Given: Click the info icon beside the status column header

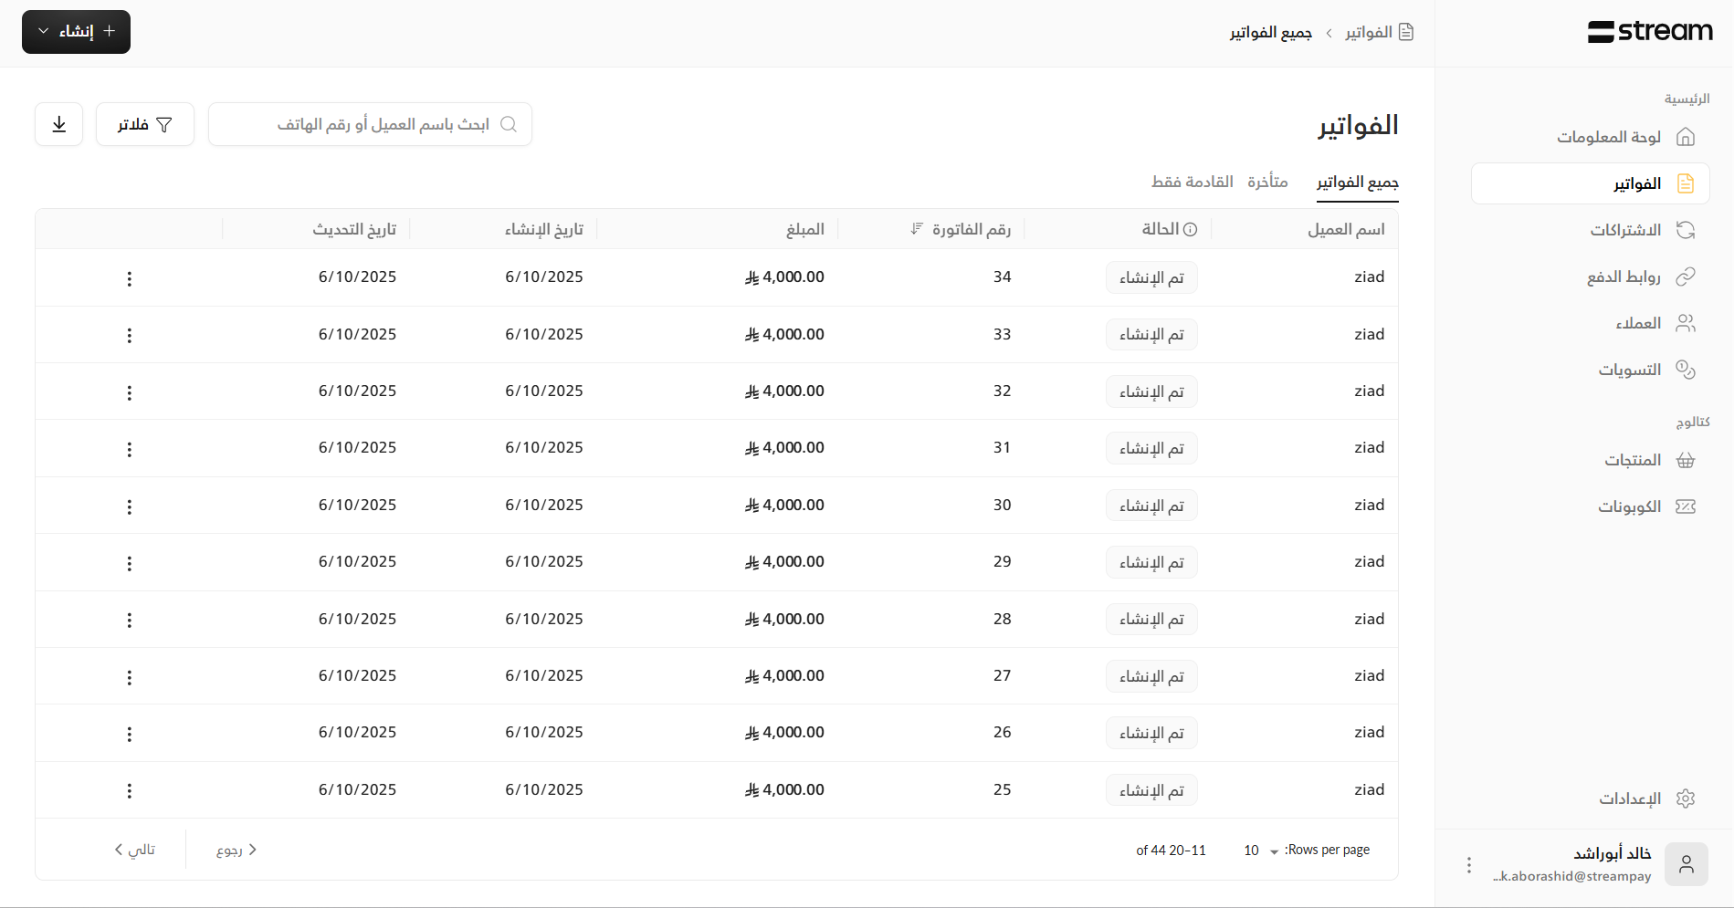Looking at the screenshot, I should [x=1190, y=229].
